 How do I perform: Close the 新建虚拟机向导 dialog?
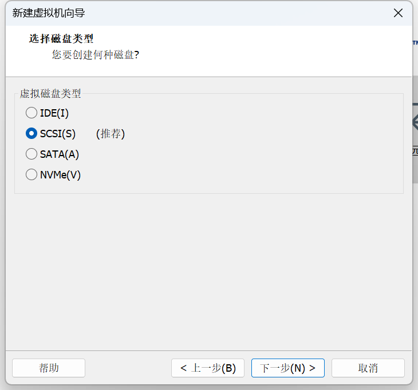(399, 13)
